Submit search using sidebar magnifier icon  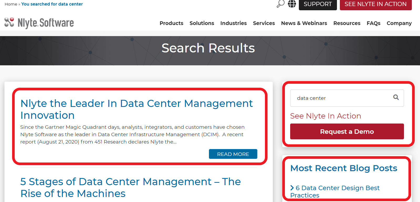point(396,97)
